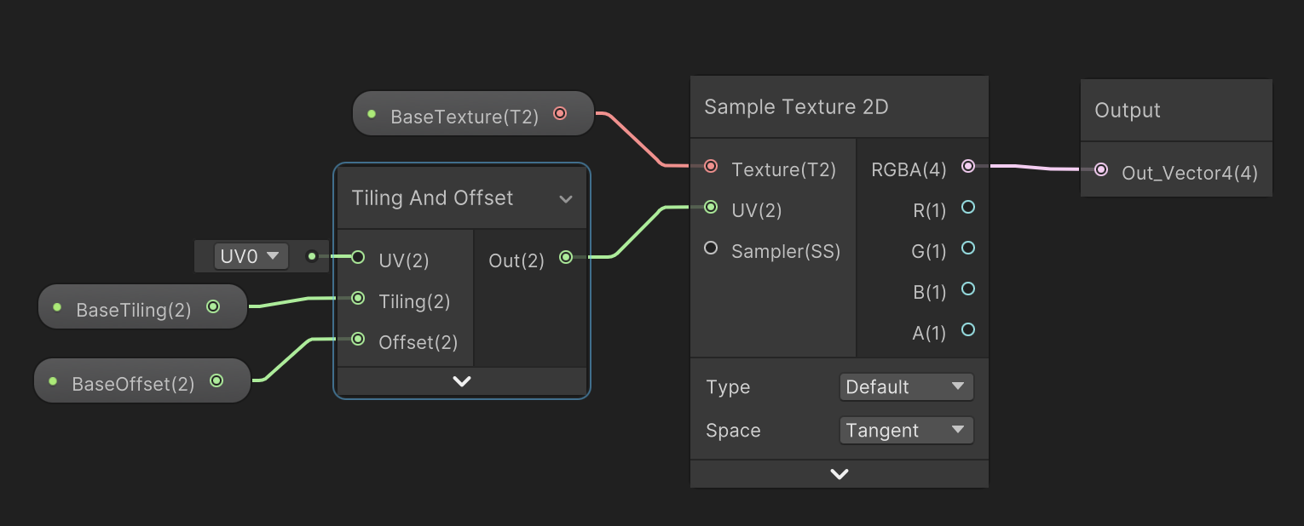This screenshot has width=1304, height=526.
Task: Click the RGBA(4) output port
Action: pos(967,166)
